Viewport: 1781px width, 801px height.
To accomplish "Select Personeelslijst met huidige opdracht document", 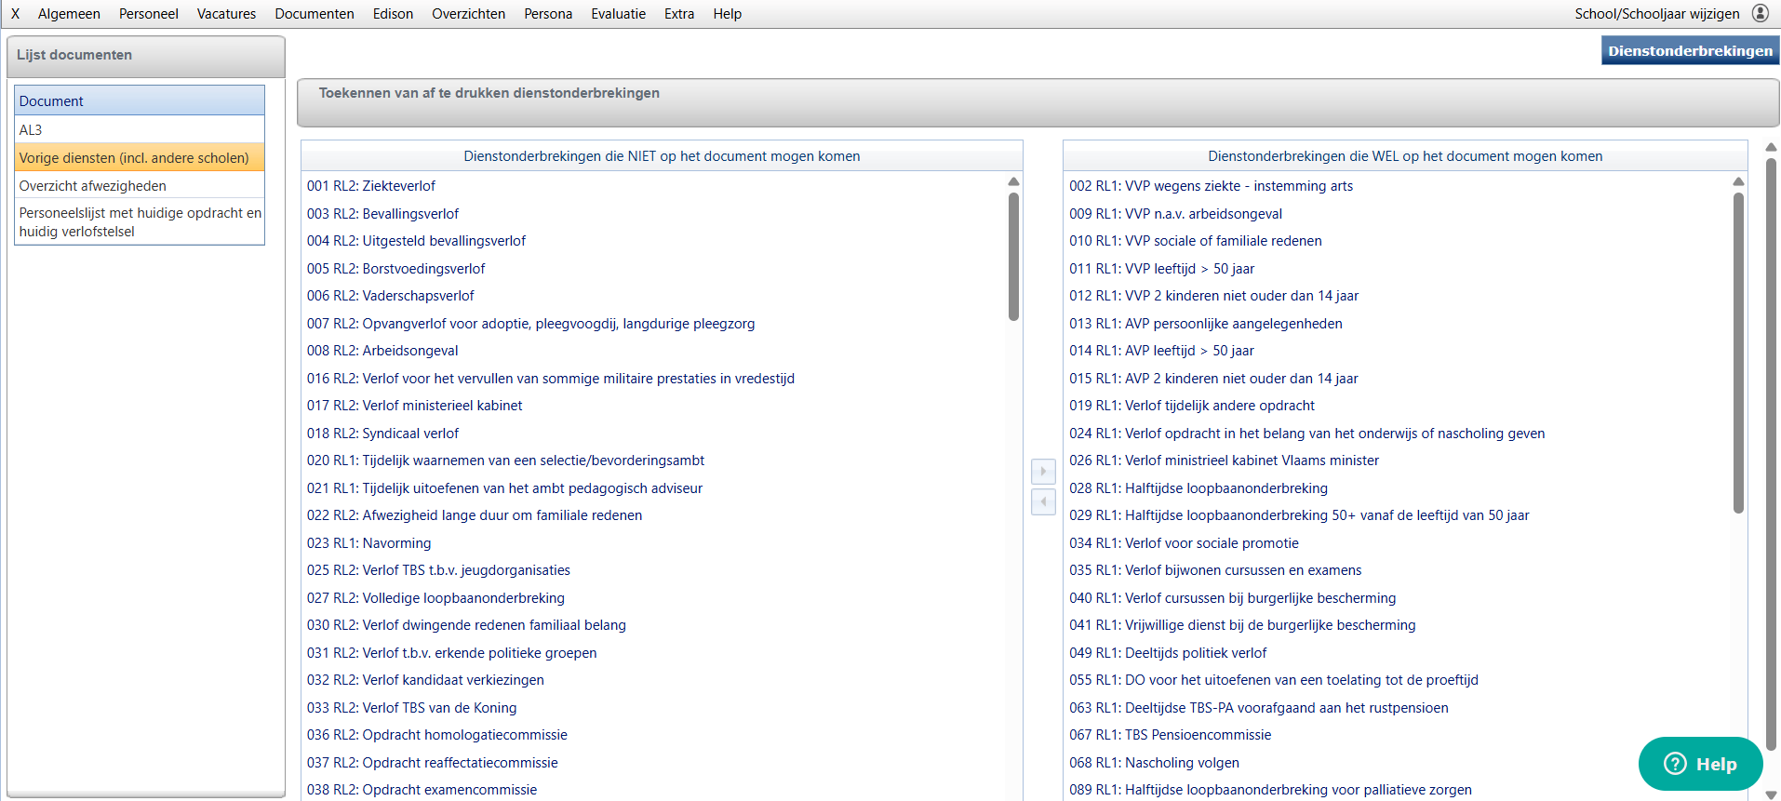I will pos(140,222).
